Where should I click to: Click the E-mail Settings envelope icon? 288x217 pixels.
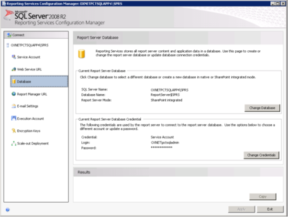coord(14,106)
